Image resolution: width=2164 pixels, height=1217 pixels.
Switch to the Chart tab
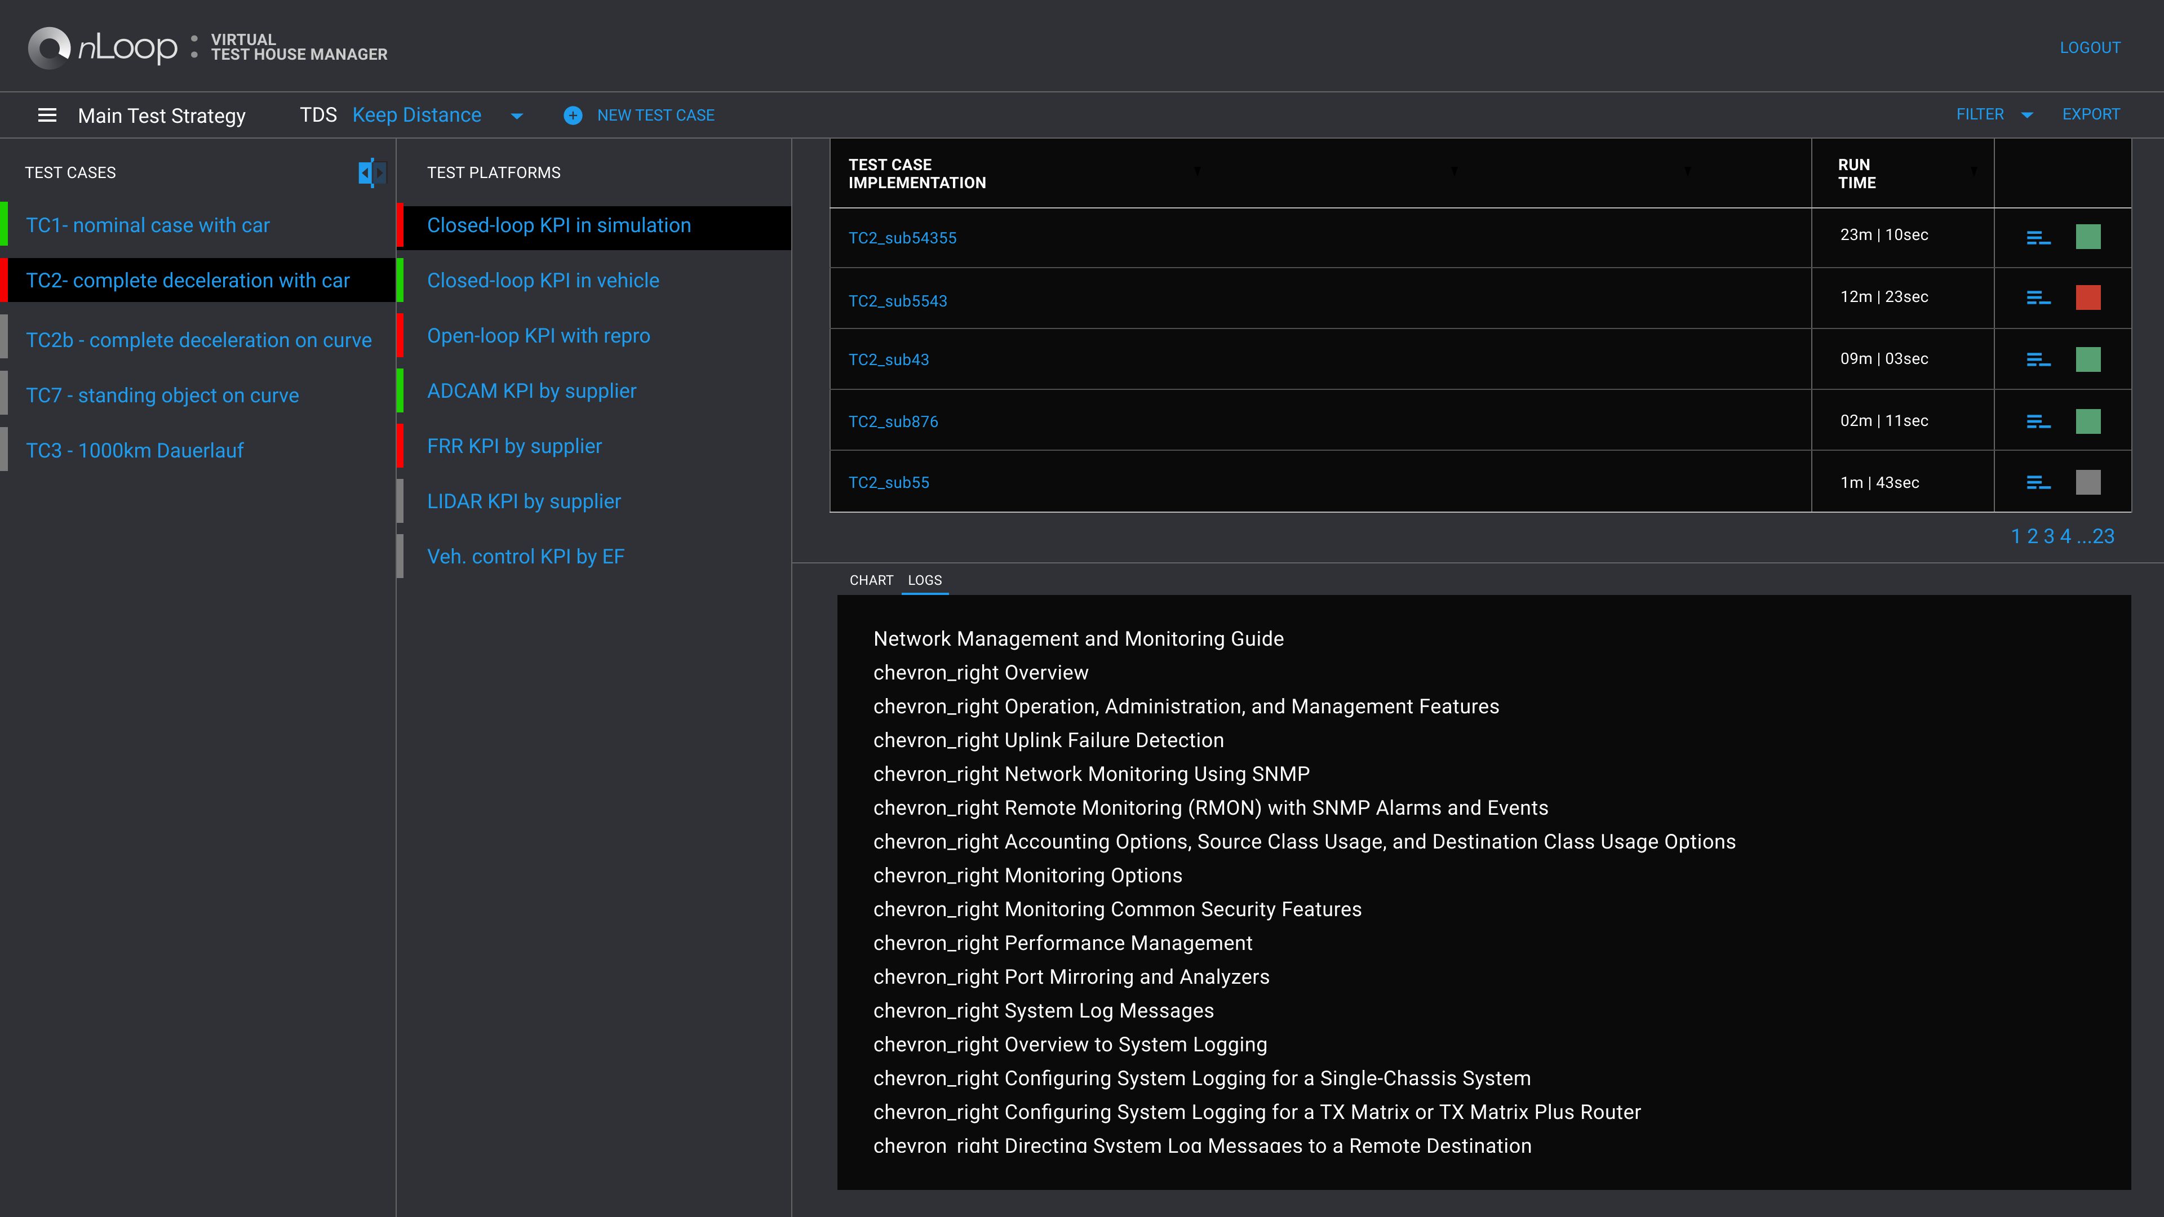(871, 580)
